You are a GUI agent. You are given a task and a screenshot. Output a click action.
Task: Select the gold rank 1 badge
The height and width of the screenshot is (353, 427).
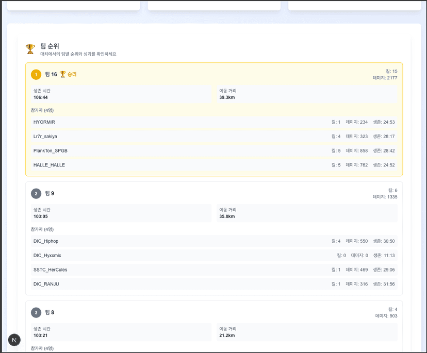click(x=36, y=75)
